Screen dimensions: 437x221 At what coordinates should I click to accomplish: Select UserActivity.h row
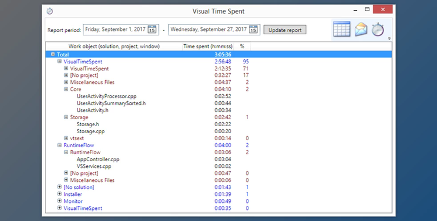(218, 110)
